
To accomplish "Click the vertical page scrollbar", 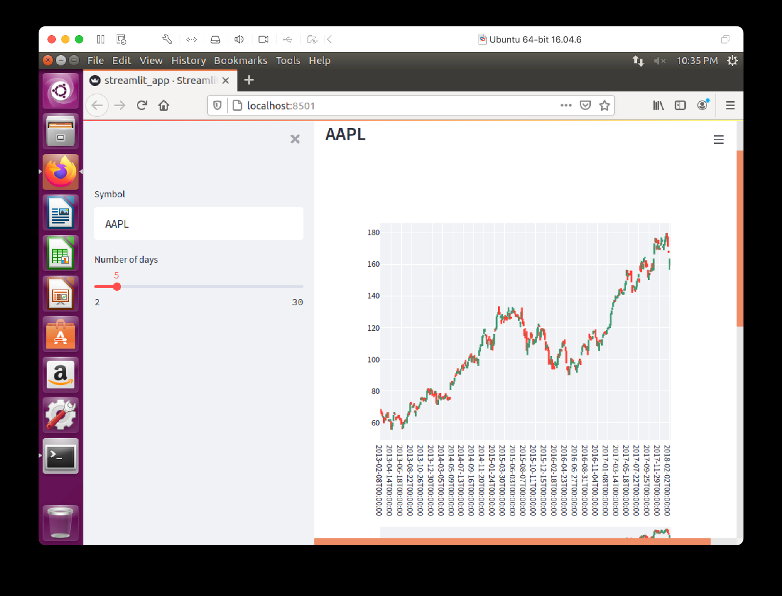I will point(739,238).
